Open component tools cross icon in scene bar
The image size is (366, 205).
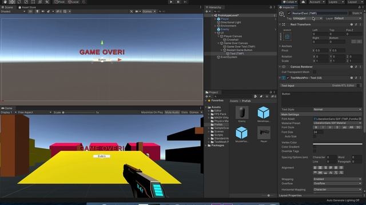point(132,11)
